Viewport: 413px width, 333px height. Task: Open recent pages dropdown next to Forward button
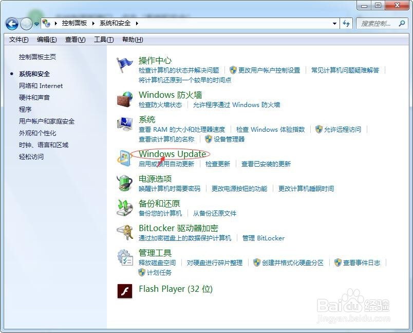tap(36, 24)
